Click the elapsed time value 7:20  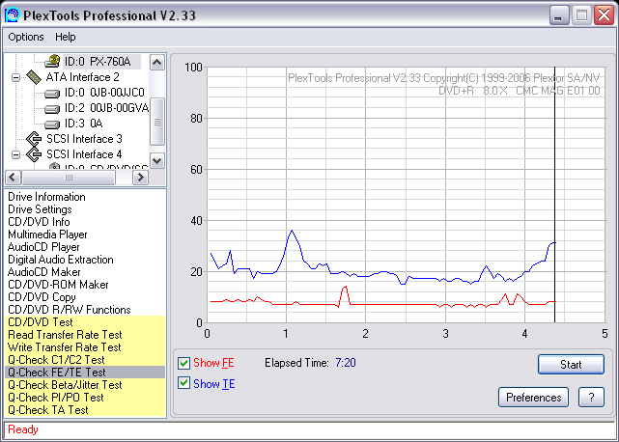tap(346, 363)
